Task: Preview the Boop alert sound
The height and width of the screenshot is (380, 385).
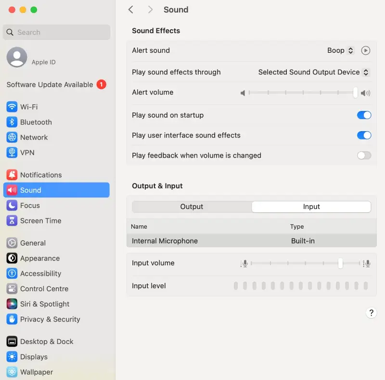Action: coord(365,50)
